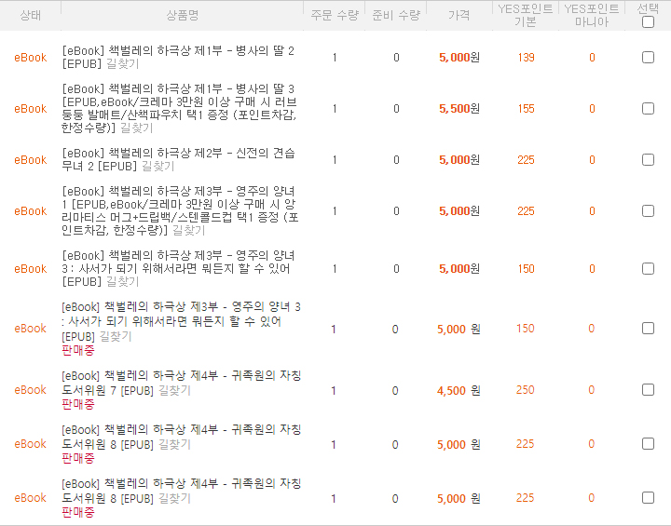
Task: Click 225 points in 신전의 견습 무녀 2 row
Action: tap(526, 160)
